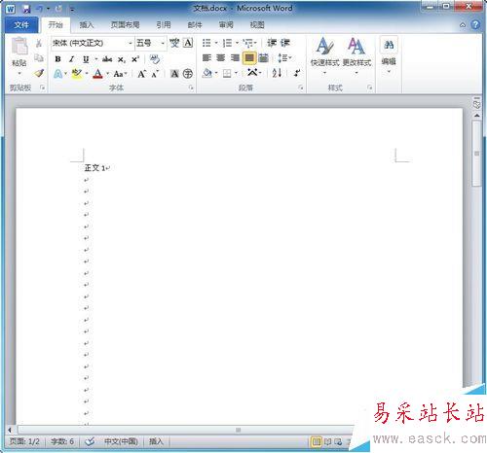Click the vertical scrollbar up arrow
Screen dimensions: 487x453
(x=476, y=116)
